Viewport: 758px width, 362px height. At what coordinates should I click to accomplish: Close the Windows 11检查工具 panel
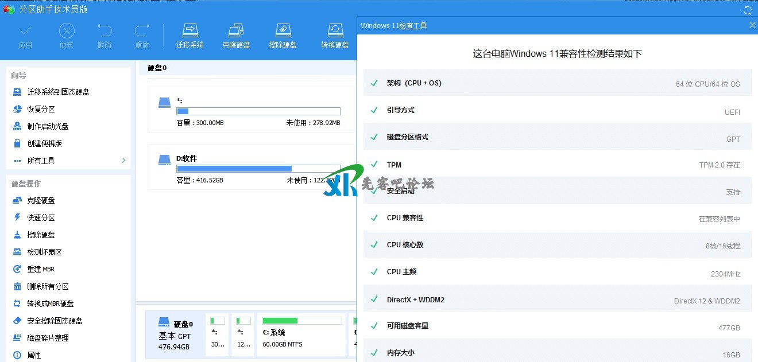752,25
